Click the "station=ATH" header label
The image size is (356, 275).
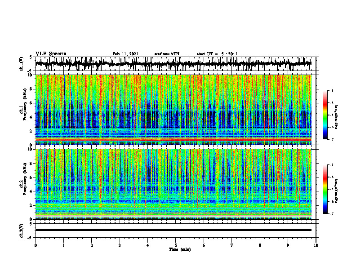point(167,54)
